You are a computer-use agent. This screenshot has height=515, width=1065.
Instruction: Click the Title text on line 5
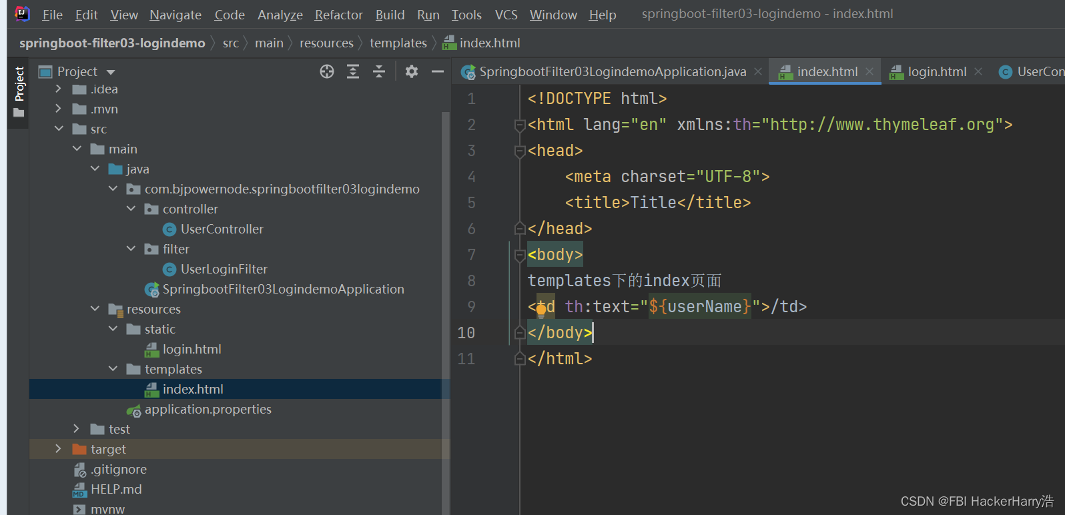coord(653,203)
